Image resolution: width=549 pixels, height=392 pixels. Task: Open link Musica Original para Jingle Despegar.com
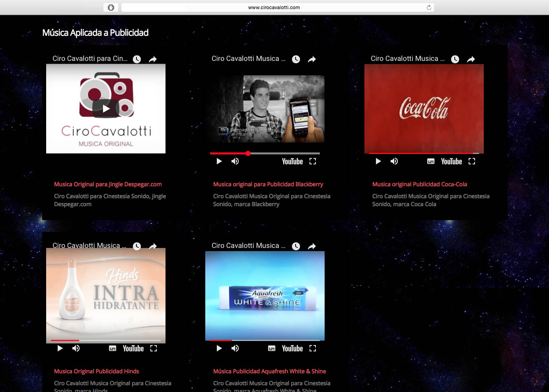pos(108,184)
